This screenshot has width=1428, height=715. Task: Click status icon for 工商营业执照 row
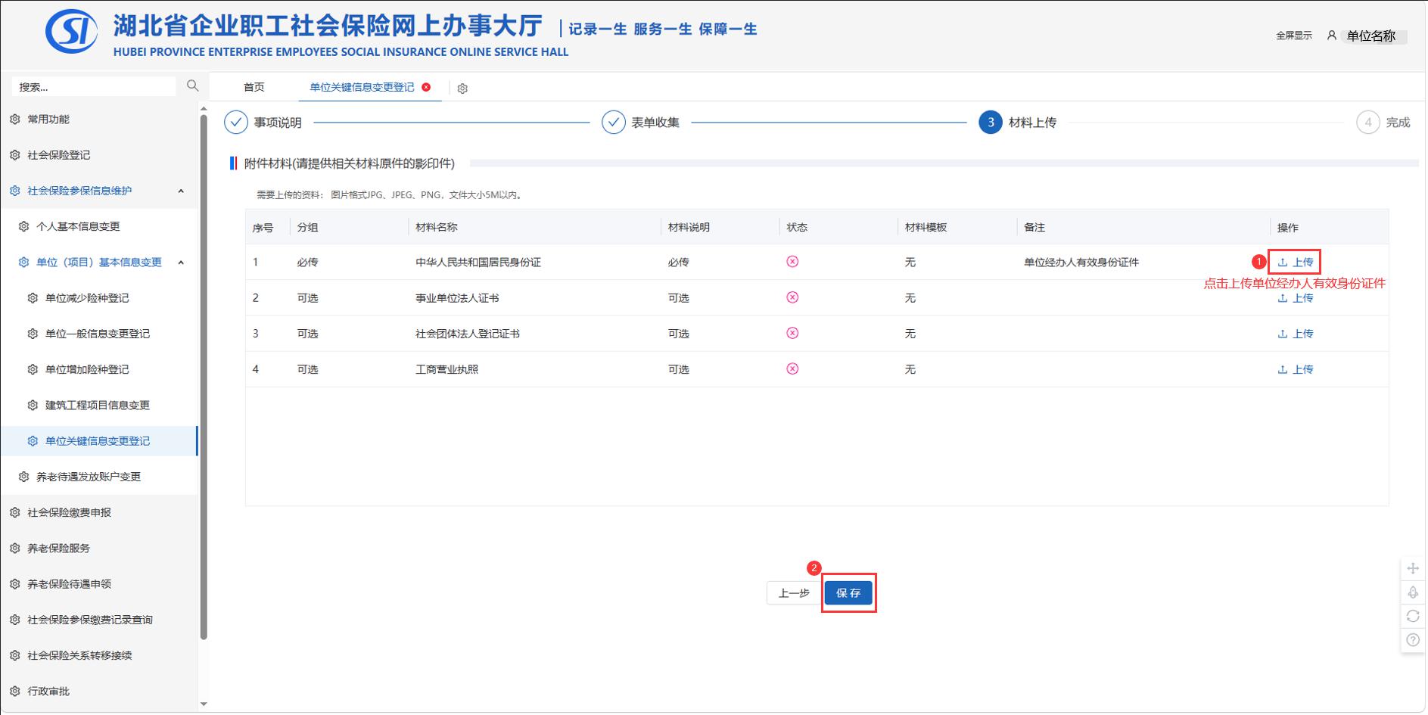click(792, 368)
